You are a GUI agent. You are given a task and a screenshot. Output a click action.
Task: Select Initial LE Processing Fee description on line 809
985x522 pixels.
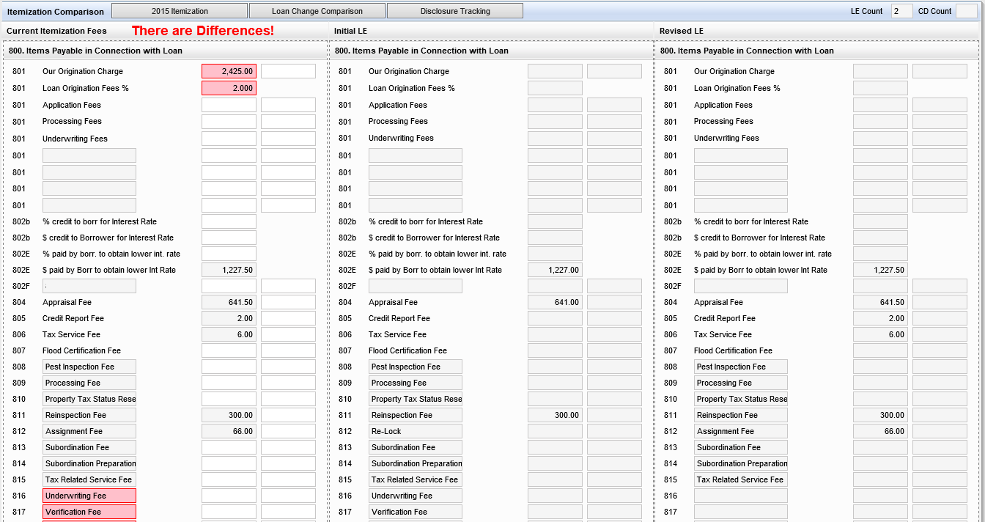tap(416, 383)
